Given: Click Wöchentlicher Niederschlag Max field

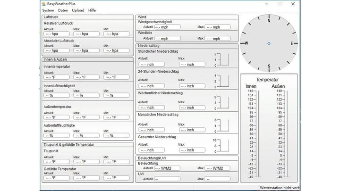Looking at the screenshot, I should click(x=192, y=108).
